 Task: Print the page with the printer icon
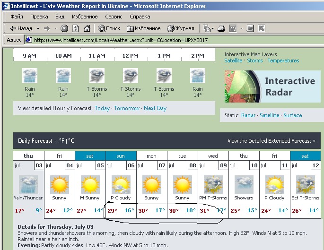(x=221, y=28)
